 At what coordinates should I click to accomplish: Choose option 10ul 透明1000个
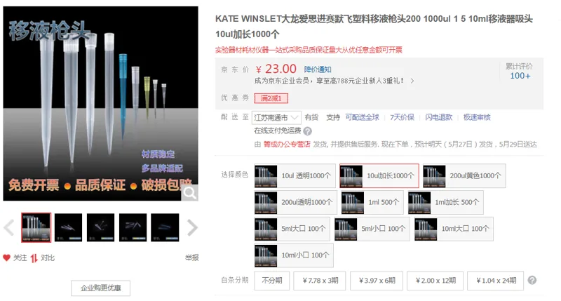coord(295,175)
